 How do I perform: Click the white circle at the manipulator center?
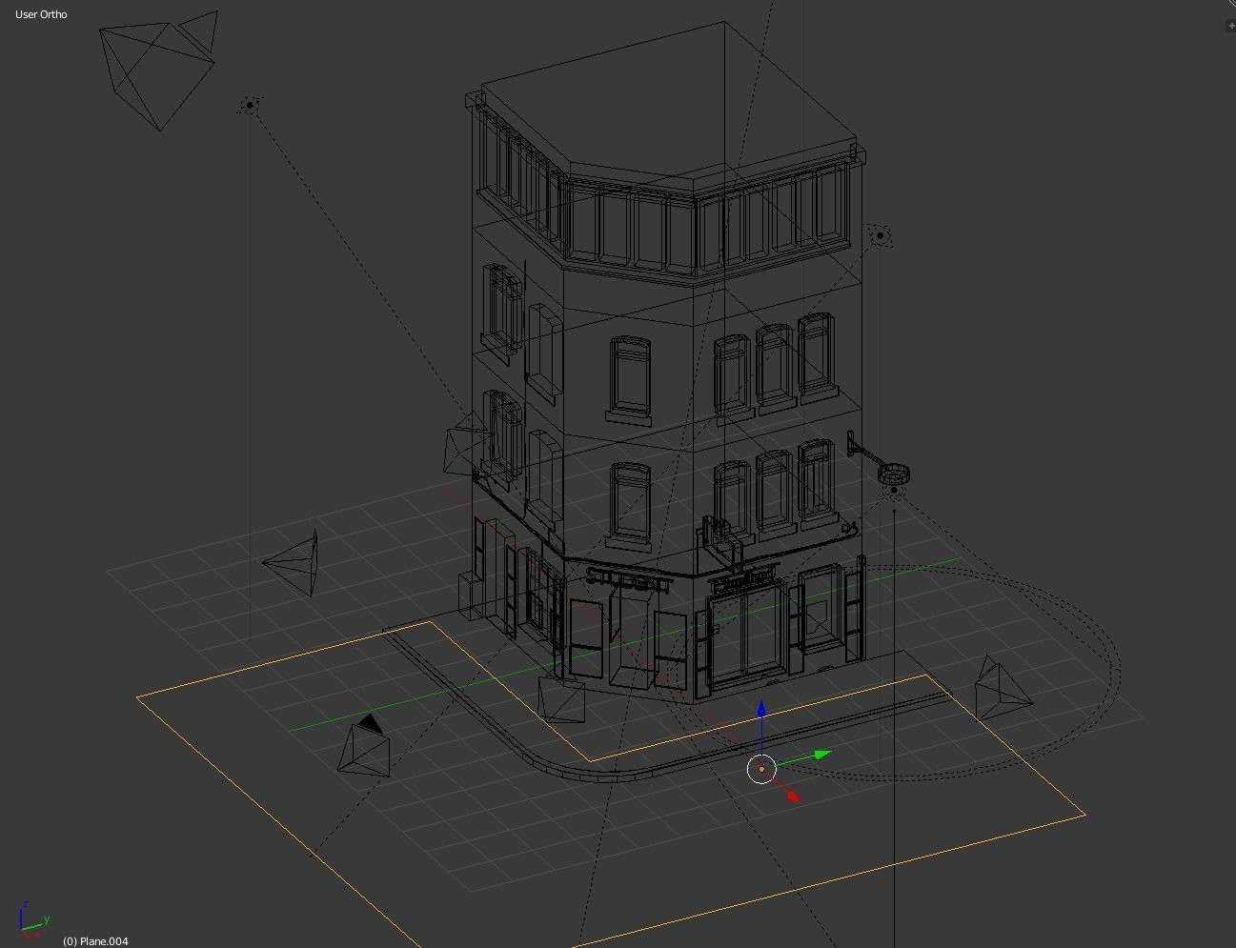point(761,769)
